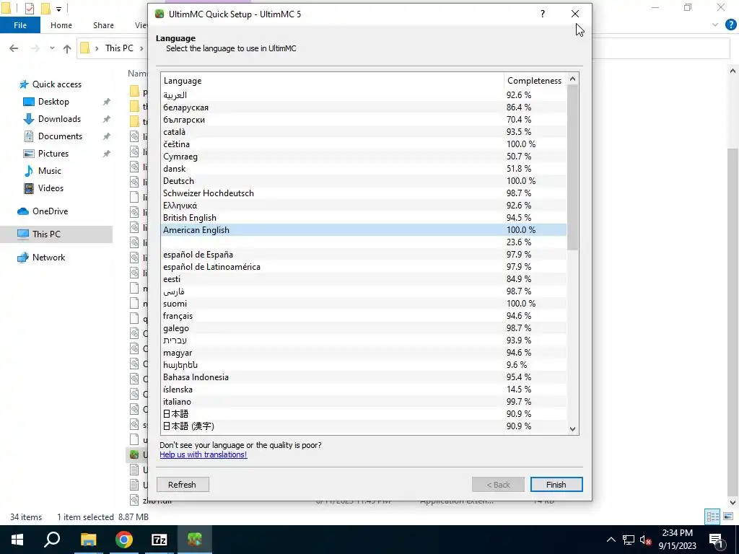739x554 pixels.
Task: Switch to large icons view in status bar
Action: [728, 516]
